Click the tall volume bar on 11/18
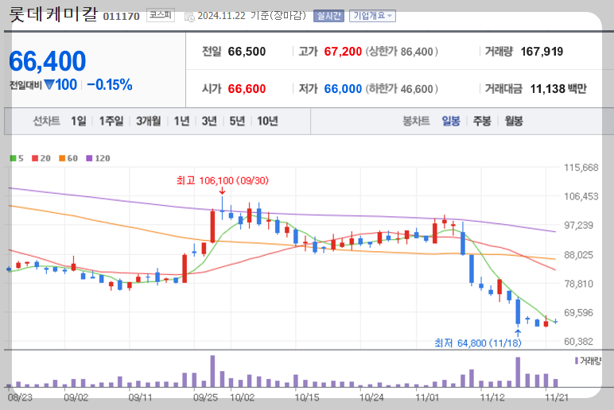 (518, 372)
